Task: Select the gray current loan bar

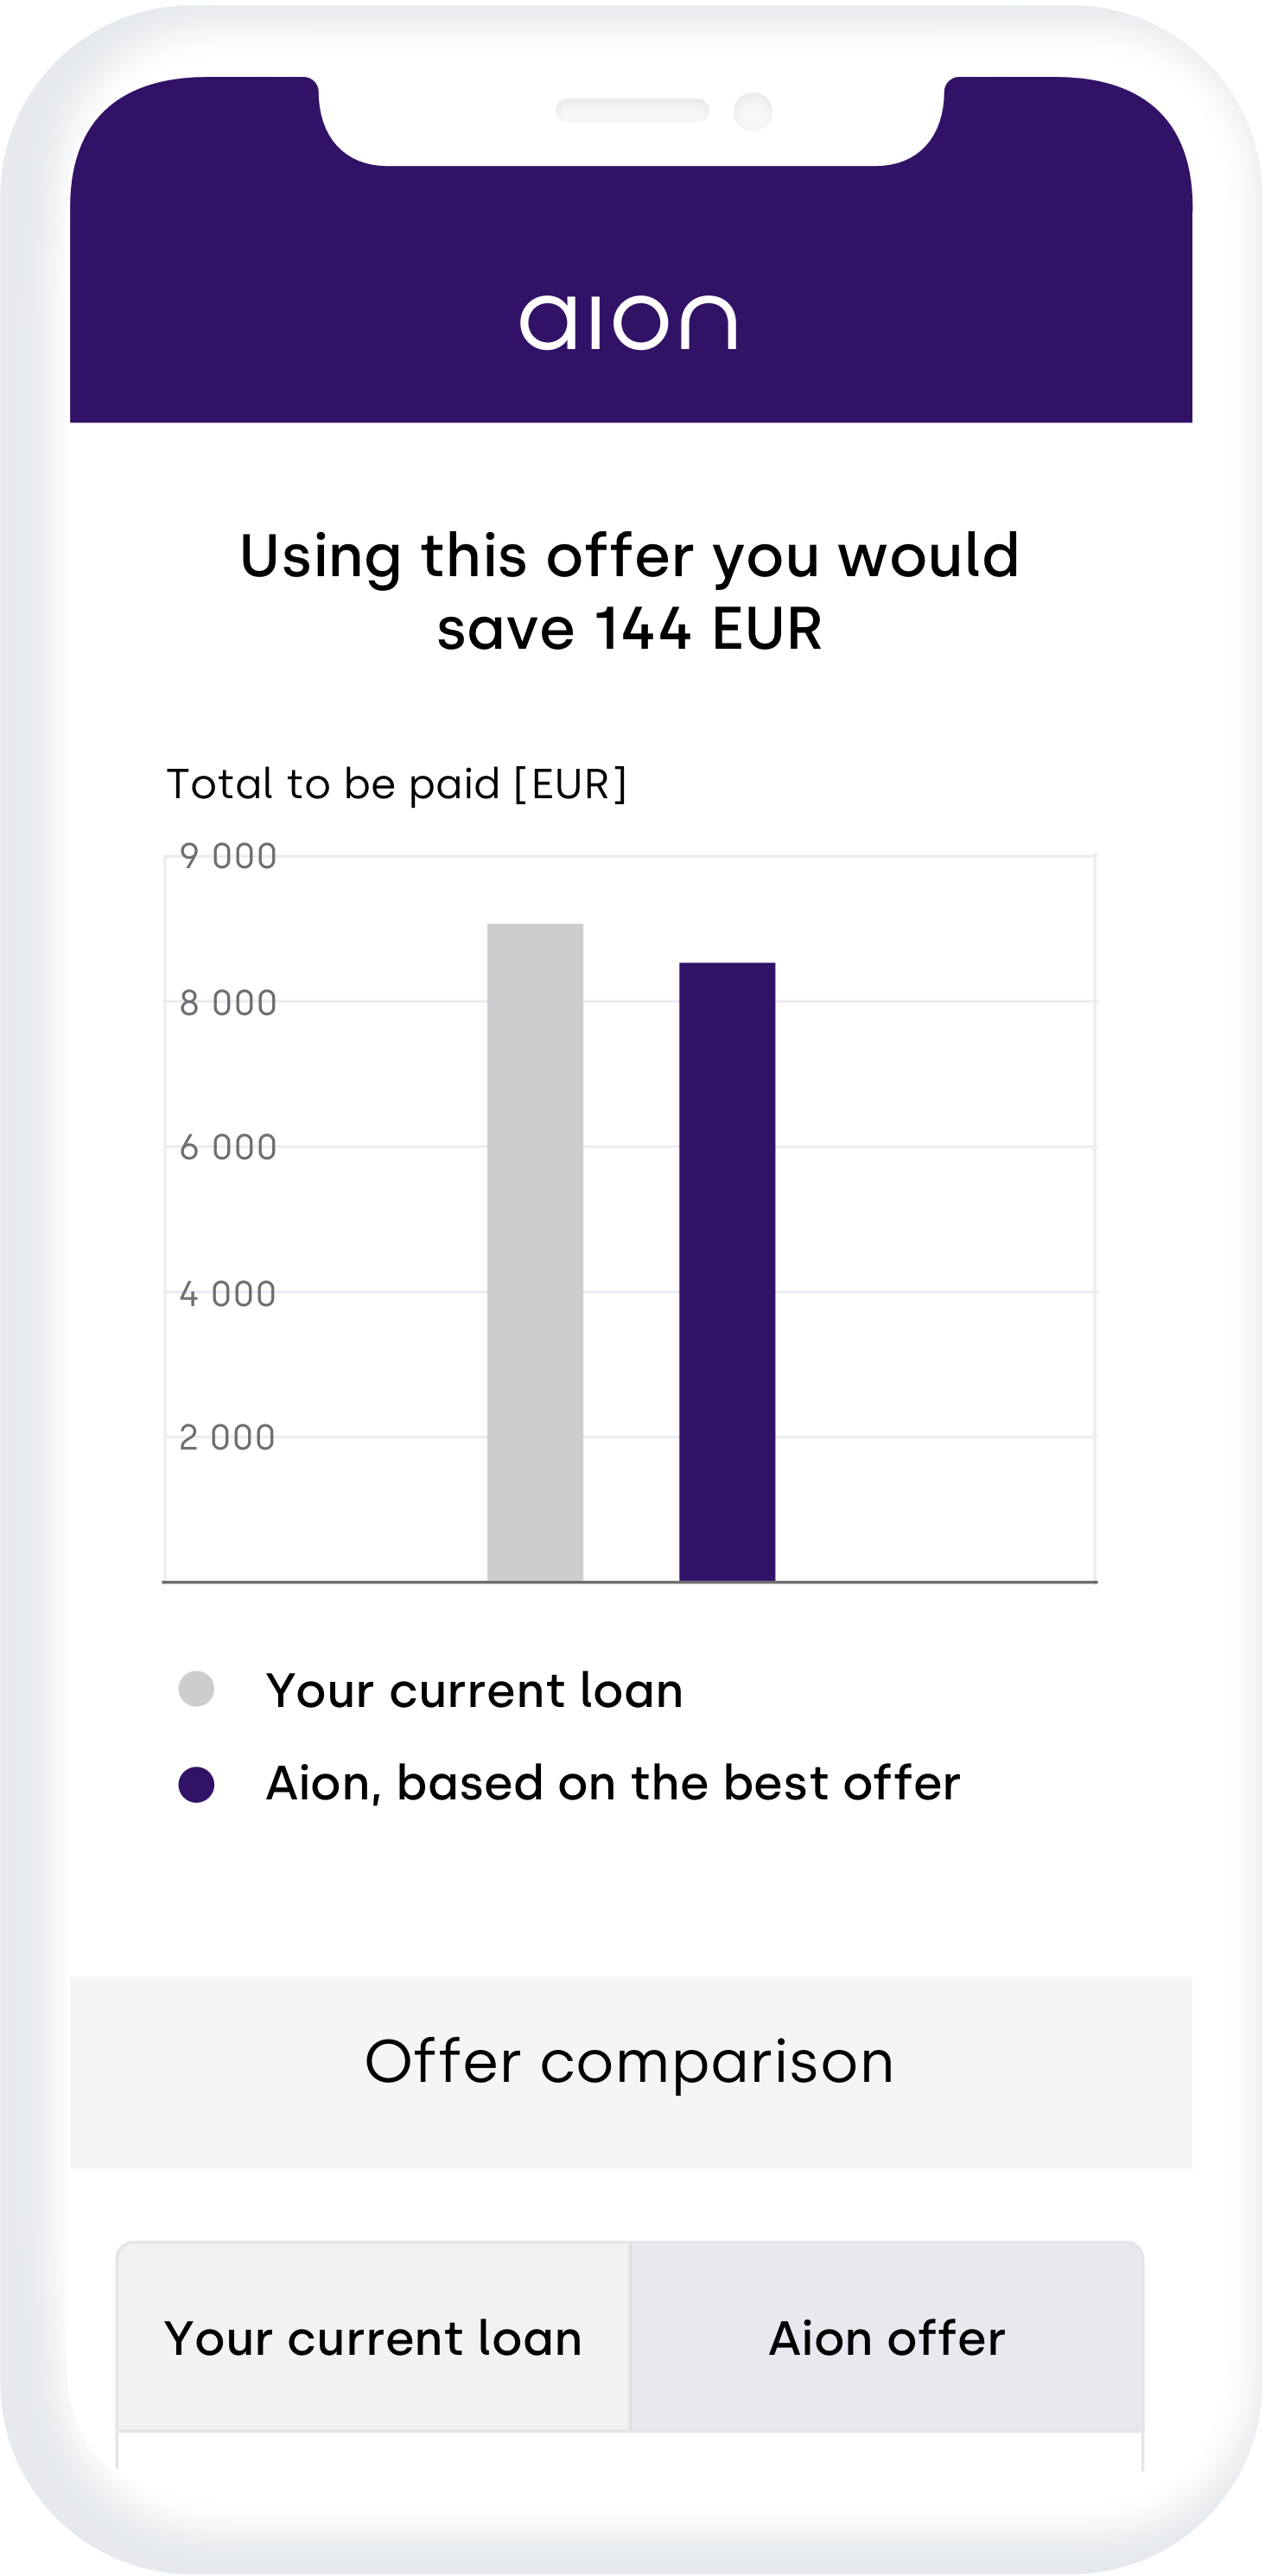Action: [x=535, y=1252]
